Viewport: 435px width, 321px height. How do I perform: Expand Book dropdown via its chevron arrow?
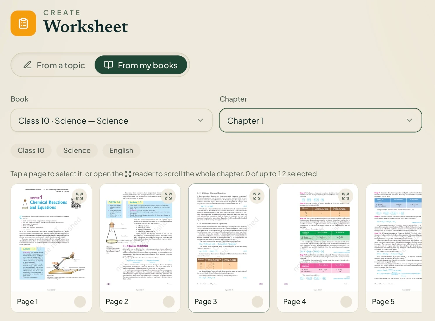pyautogui.click(x=200, y=120)
